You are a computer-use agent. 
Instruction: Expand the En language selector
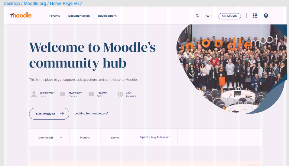tap(209, 16)
